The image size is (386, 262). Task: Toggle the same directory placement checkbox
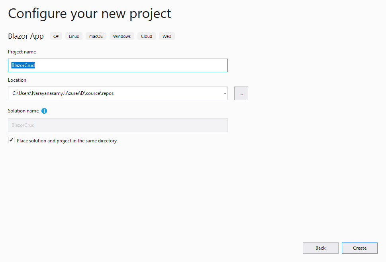pyautogui.click(x=11, y=140)
